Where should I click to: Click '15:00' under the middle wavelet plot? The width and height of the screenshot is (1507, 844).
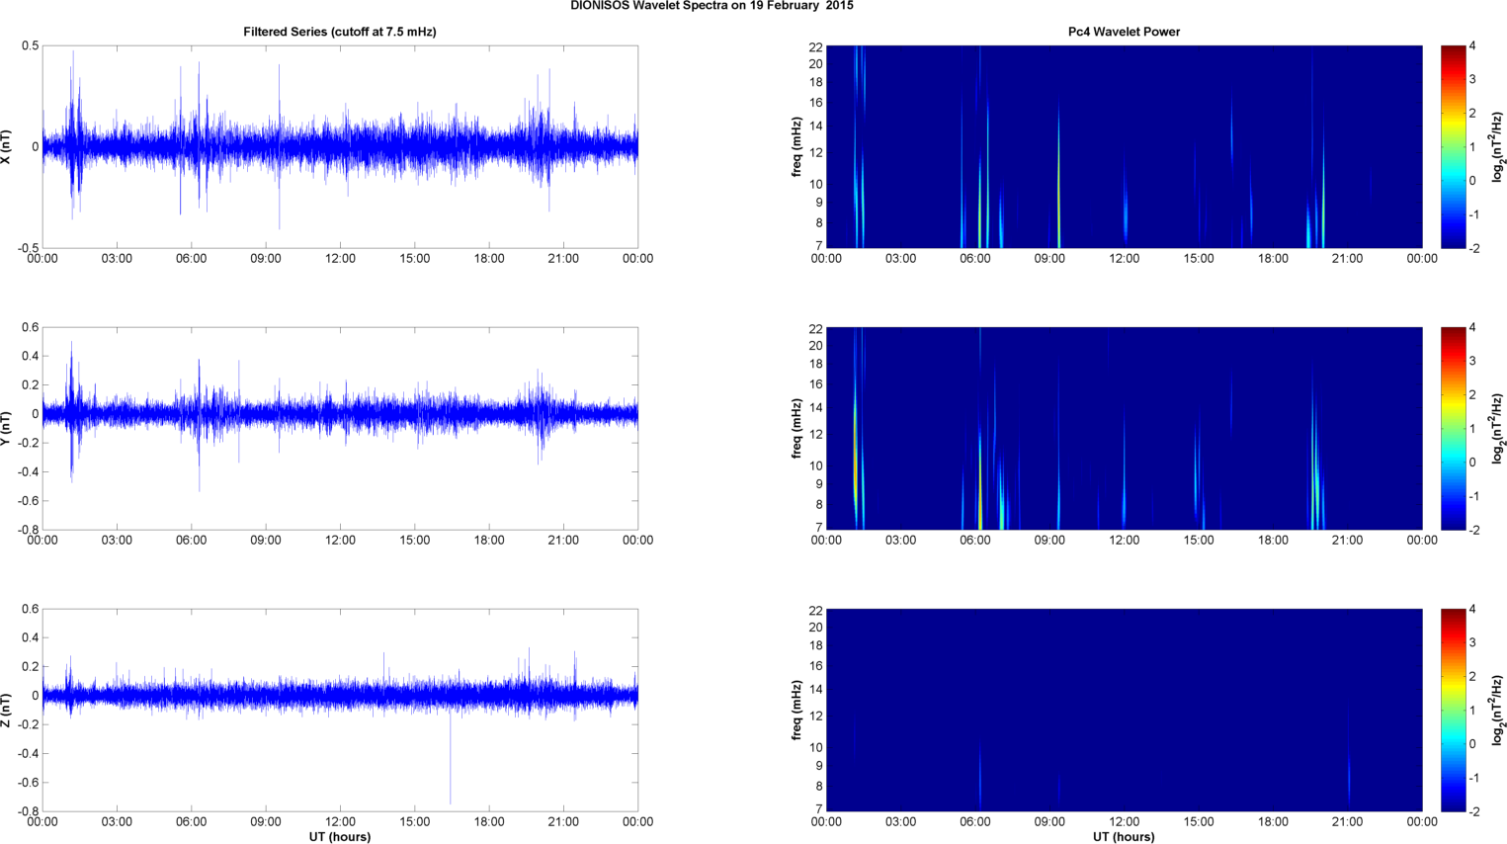click(1199, 541)
